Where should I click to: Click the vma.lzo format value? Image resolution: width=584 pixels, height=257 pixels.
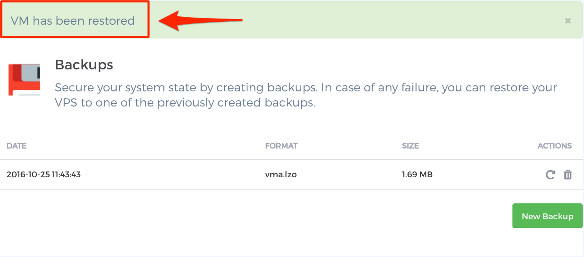tap(281, 175)
